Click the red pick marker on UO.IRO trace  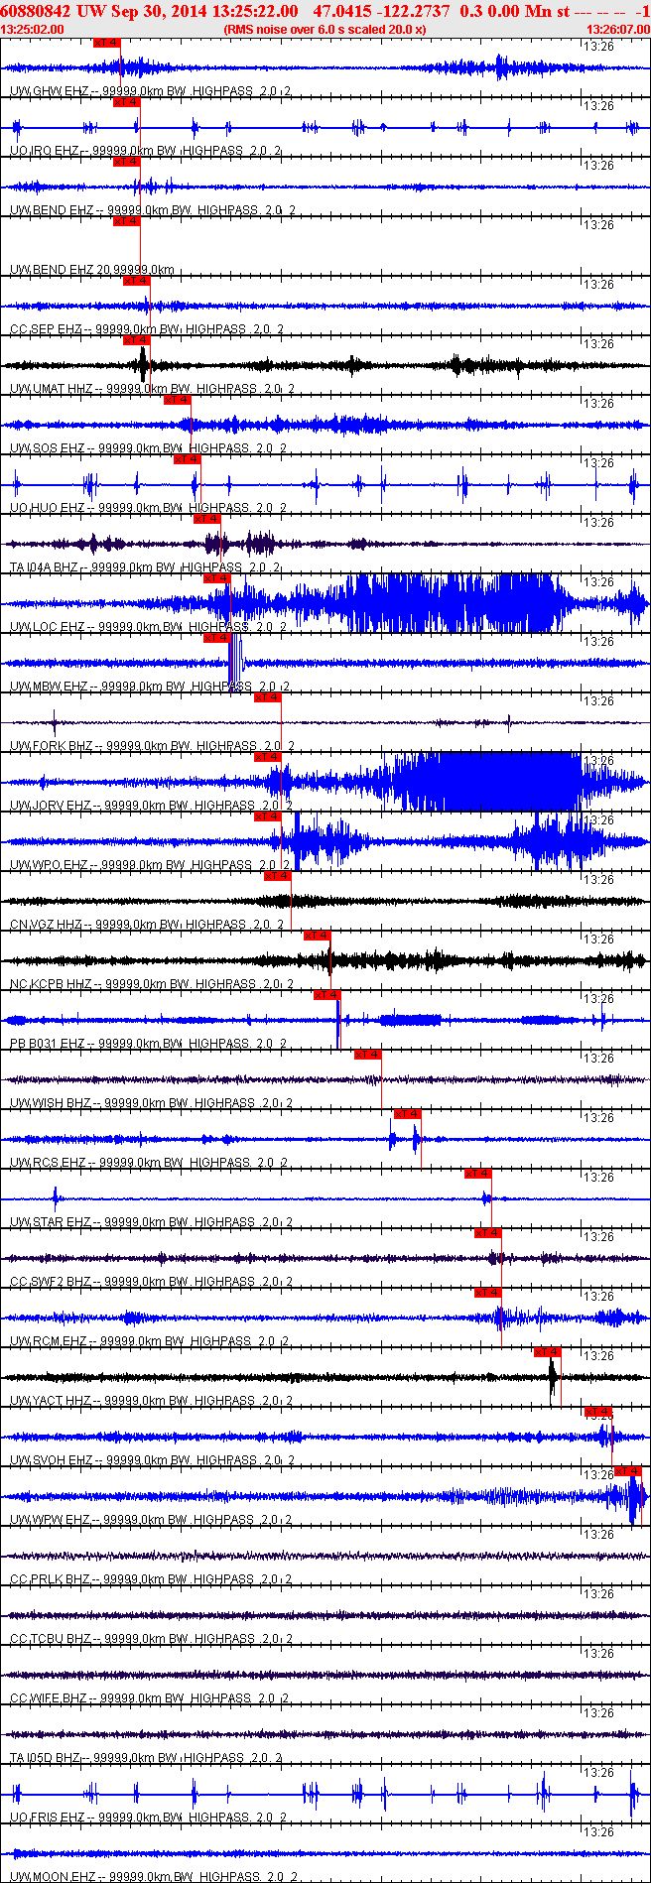126,102
